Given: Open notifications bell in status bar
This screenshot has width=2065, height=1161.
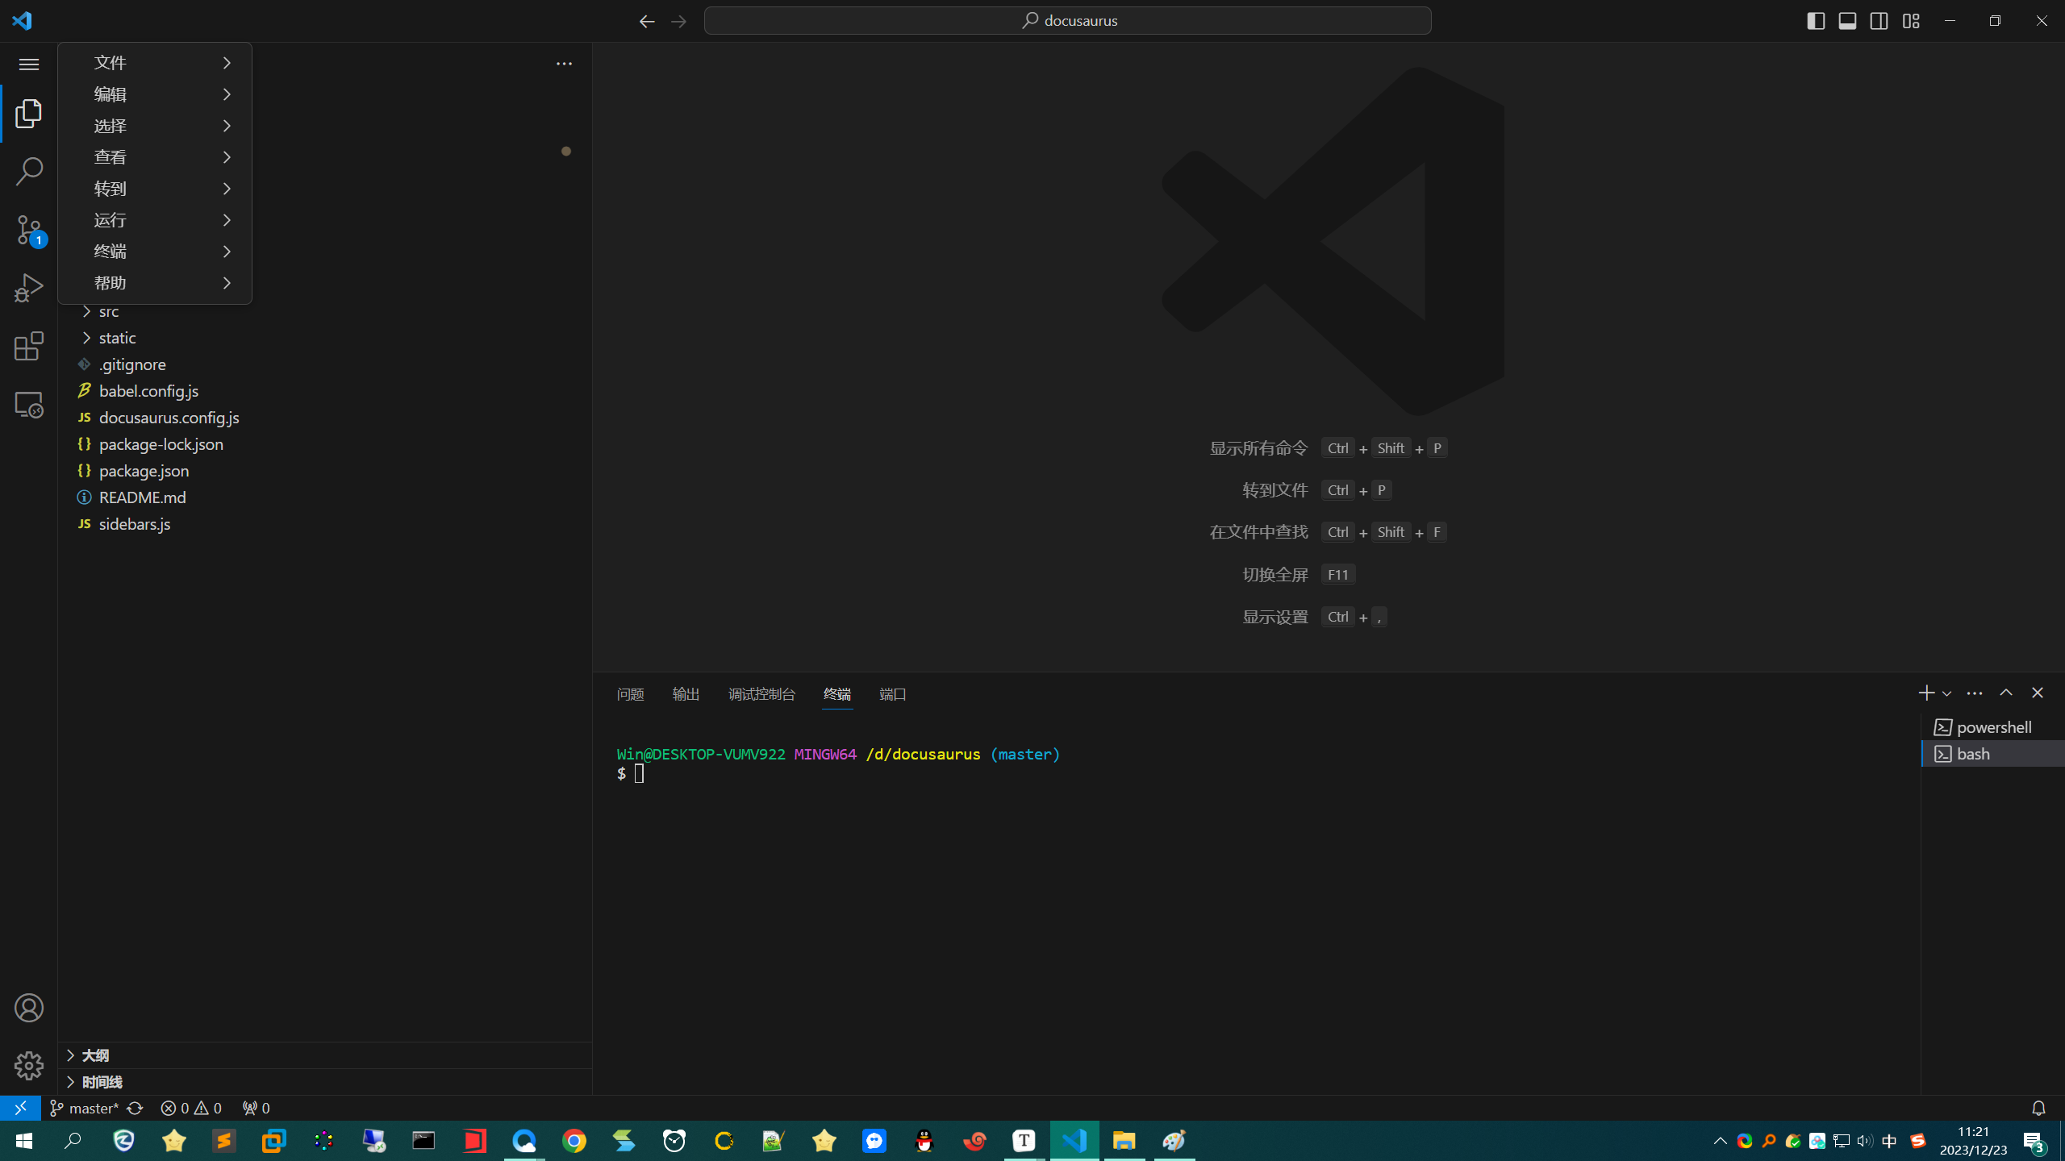Looking at the screenshot, I should click(x=2038, y=1108).
